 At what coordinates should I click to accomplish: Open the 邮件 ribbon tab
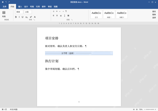point(44,6)
